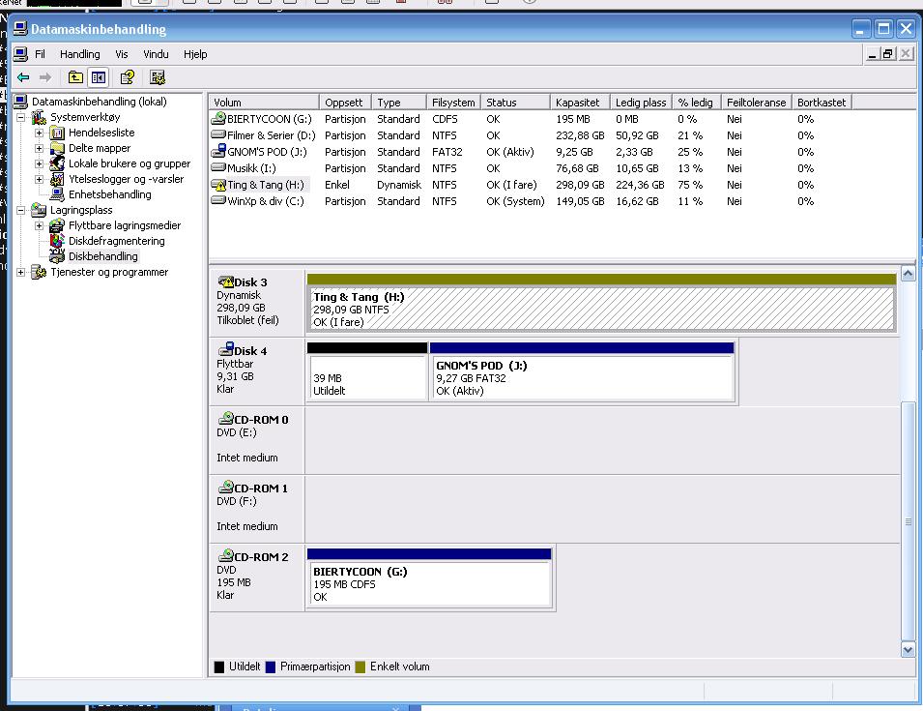Click the Back arrow toolbar icon
Image resolution: width=923 pixels, height=711 pixels.
click(23, 77)
